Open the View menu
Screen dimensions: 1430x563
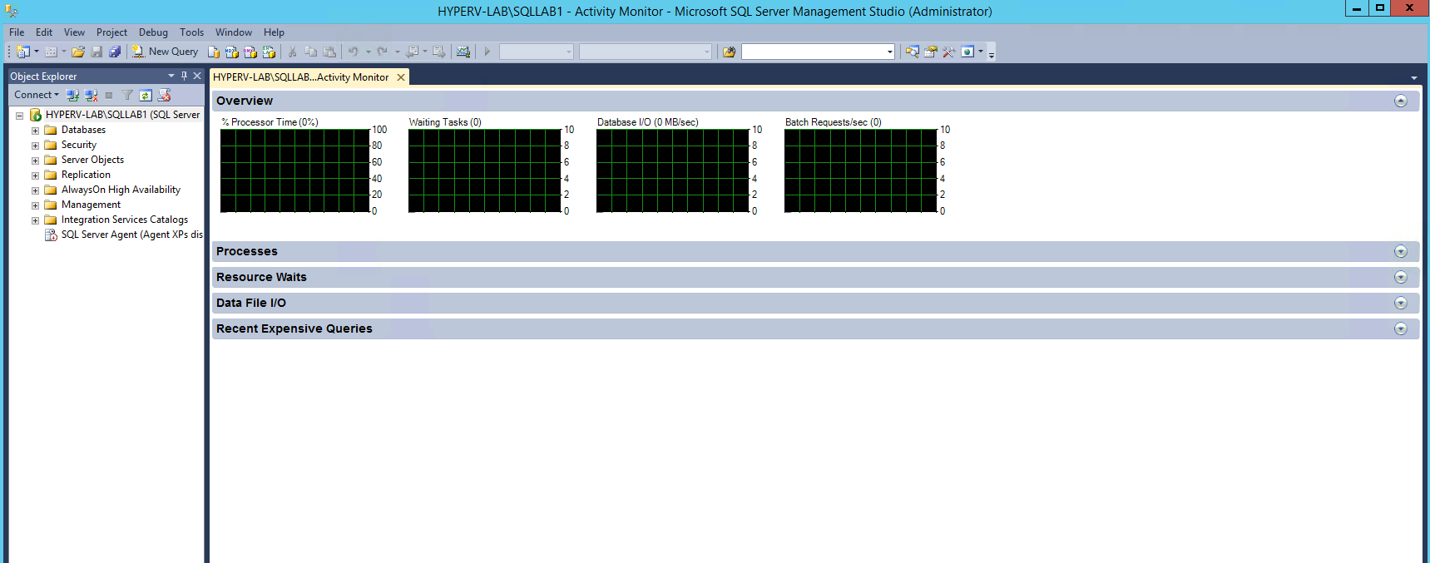pyautogui.click(x=74, y=32)
